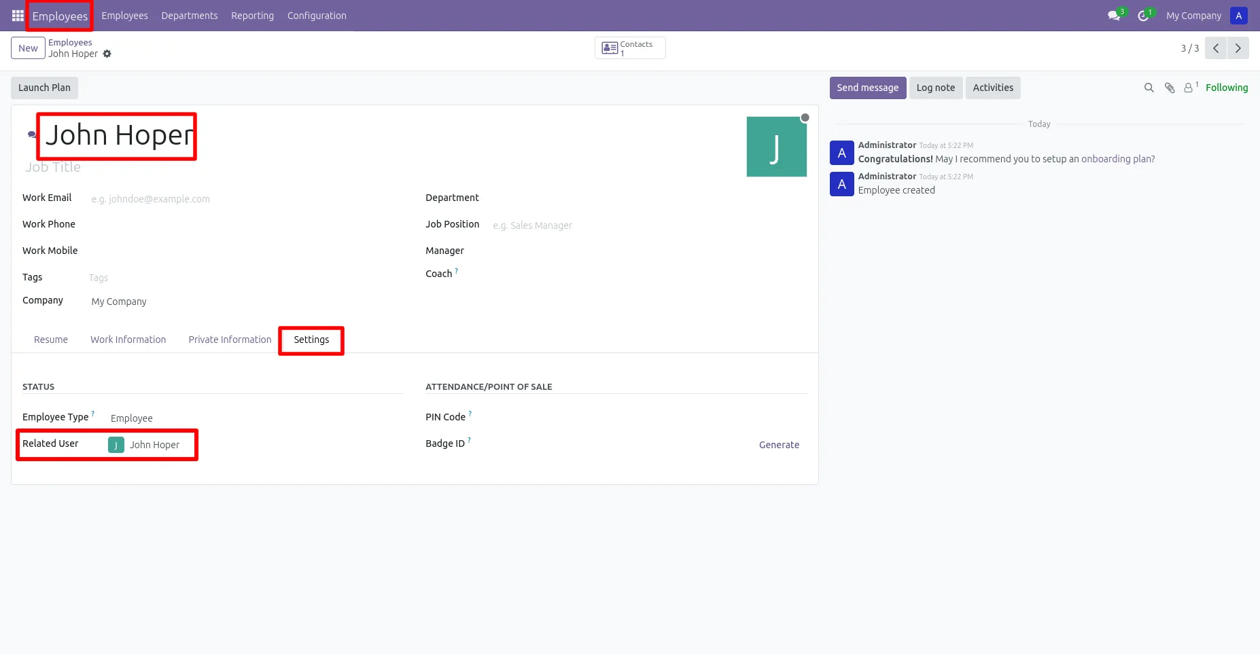
Task: Search messages with the magnifier icon
Action: 1149,88
